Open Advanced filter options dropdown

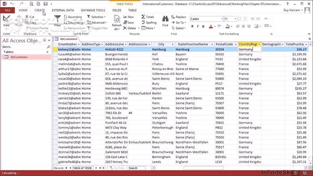[97, 22]
